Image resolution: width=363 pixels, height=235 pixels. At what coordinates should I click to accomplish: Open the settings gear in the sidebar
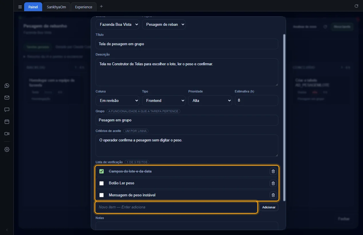coord(7,149)
